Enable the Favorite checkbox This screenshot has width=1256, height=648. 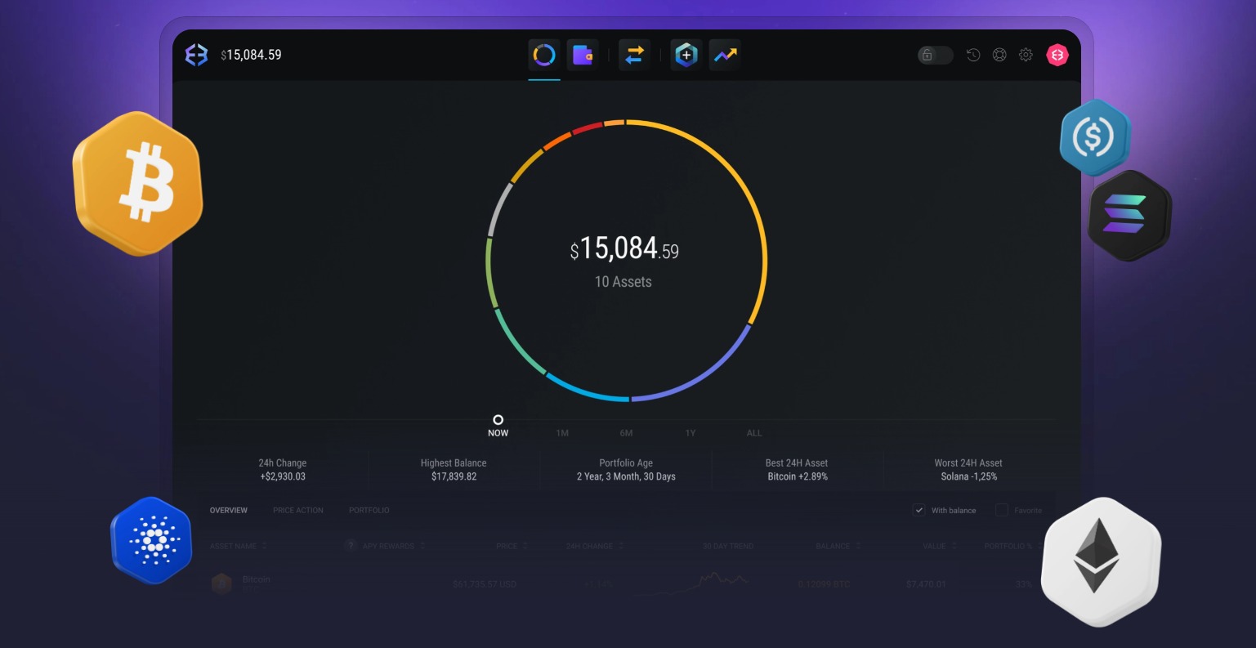point(1001,510)
